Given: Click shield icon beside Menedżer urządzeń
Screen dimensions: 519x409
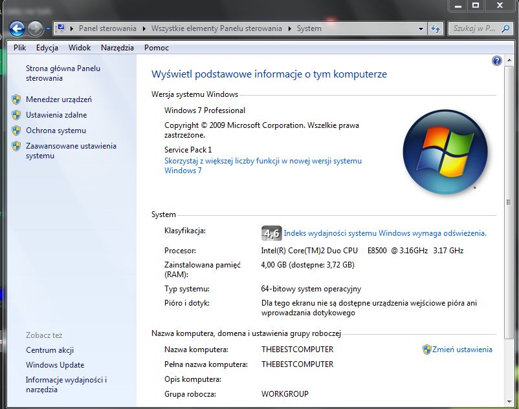Looking at the screenshot, I should [x=16, y=100].
